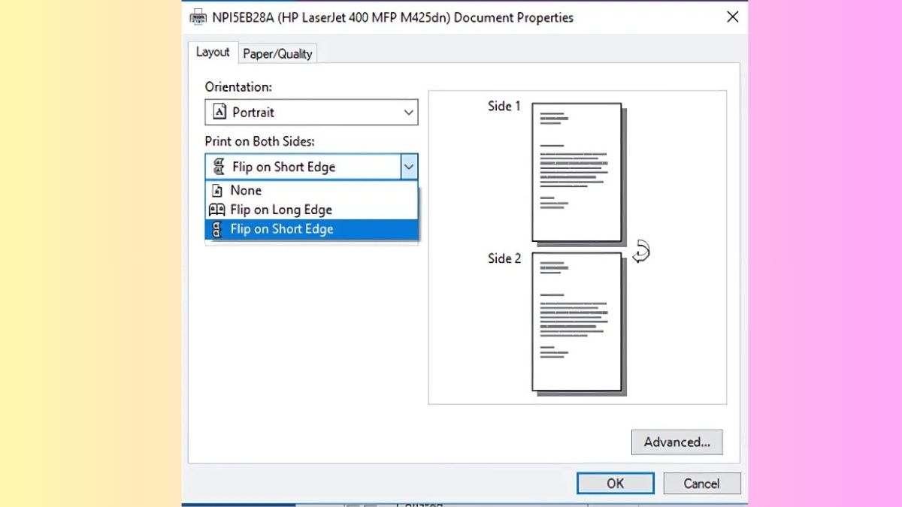This screenshot has width=902, height=507.
Task: Click the None option single page icon
Action: [x=217, y=190]
